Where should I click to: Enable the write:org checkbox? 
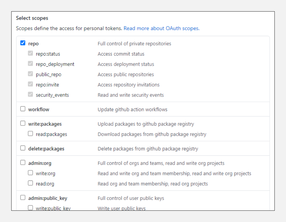[30, 173]
